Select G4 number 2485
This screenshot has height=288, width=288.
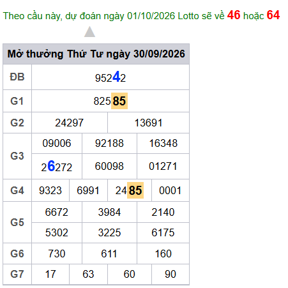click(x=130, y=190)
